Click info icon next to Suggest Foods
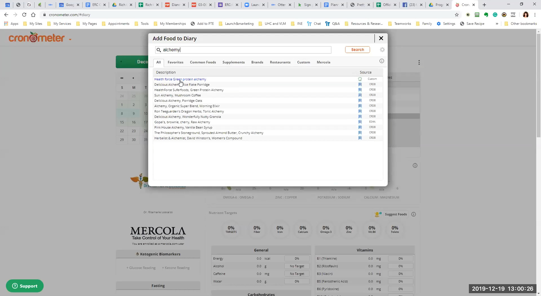The width and height of the screenshot is (541, 296). [414, 214]
